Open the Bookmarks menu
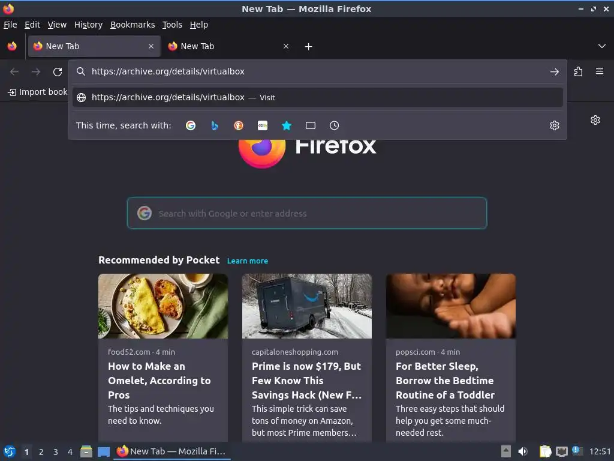This screenshot has width=614, height=461. click(133, 25)
